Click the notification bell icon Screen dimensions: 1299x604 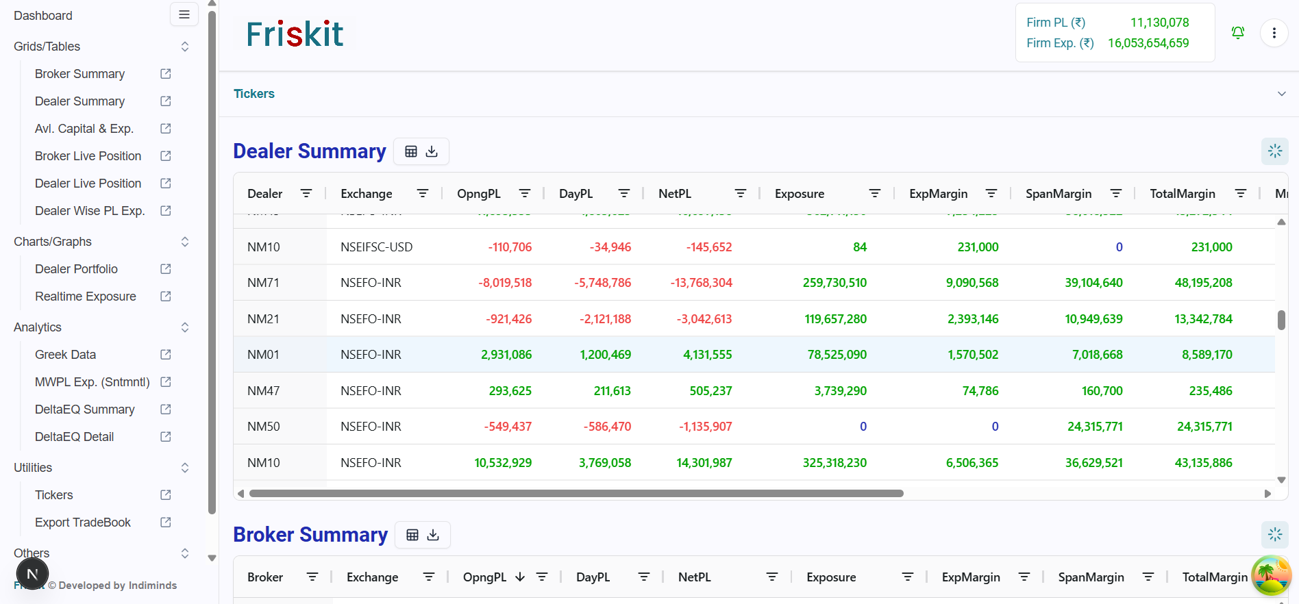point(1237,33)
